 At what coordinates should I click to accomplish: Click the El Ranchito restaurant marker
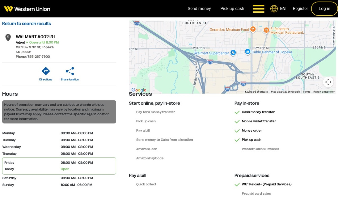266,30
